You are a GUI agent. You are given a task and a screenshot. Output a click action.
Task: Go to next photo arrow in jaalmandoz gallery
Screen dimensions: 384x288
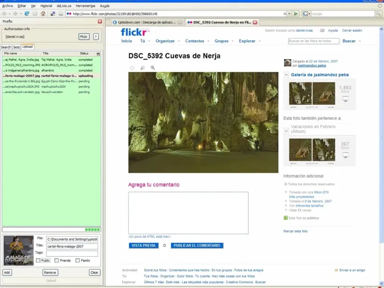point(331,107)
